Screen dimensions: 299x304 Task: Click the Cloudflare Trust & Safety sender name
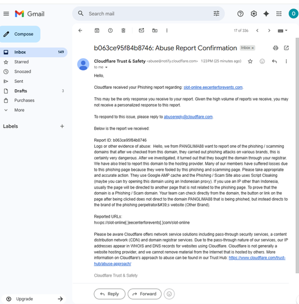[x=120, y=61]
